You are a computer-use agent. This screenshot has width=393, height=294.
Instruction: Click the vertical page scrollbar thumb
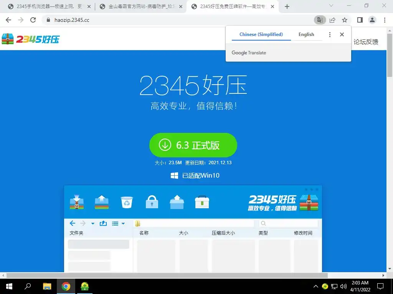(x=390, y=55)
